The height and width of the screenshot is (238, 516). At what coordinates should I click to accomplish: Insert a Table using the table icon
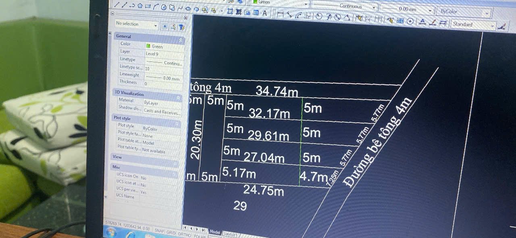tap(256, 12)
